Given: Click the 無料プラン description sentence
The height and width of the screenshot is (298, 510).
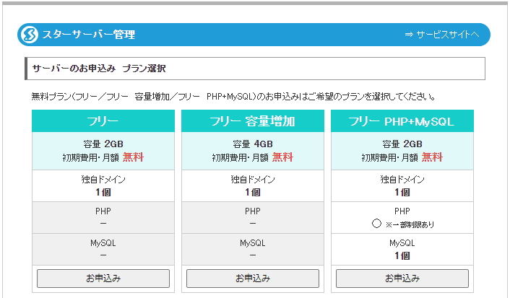Looking at the screenshot, I should [233, 97].
